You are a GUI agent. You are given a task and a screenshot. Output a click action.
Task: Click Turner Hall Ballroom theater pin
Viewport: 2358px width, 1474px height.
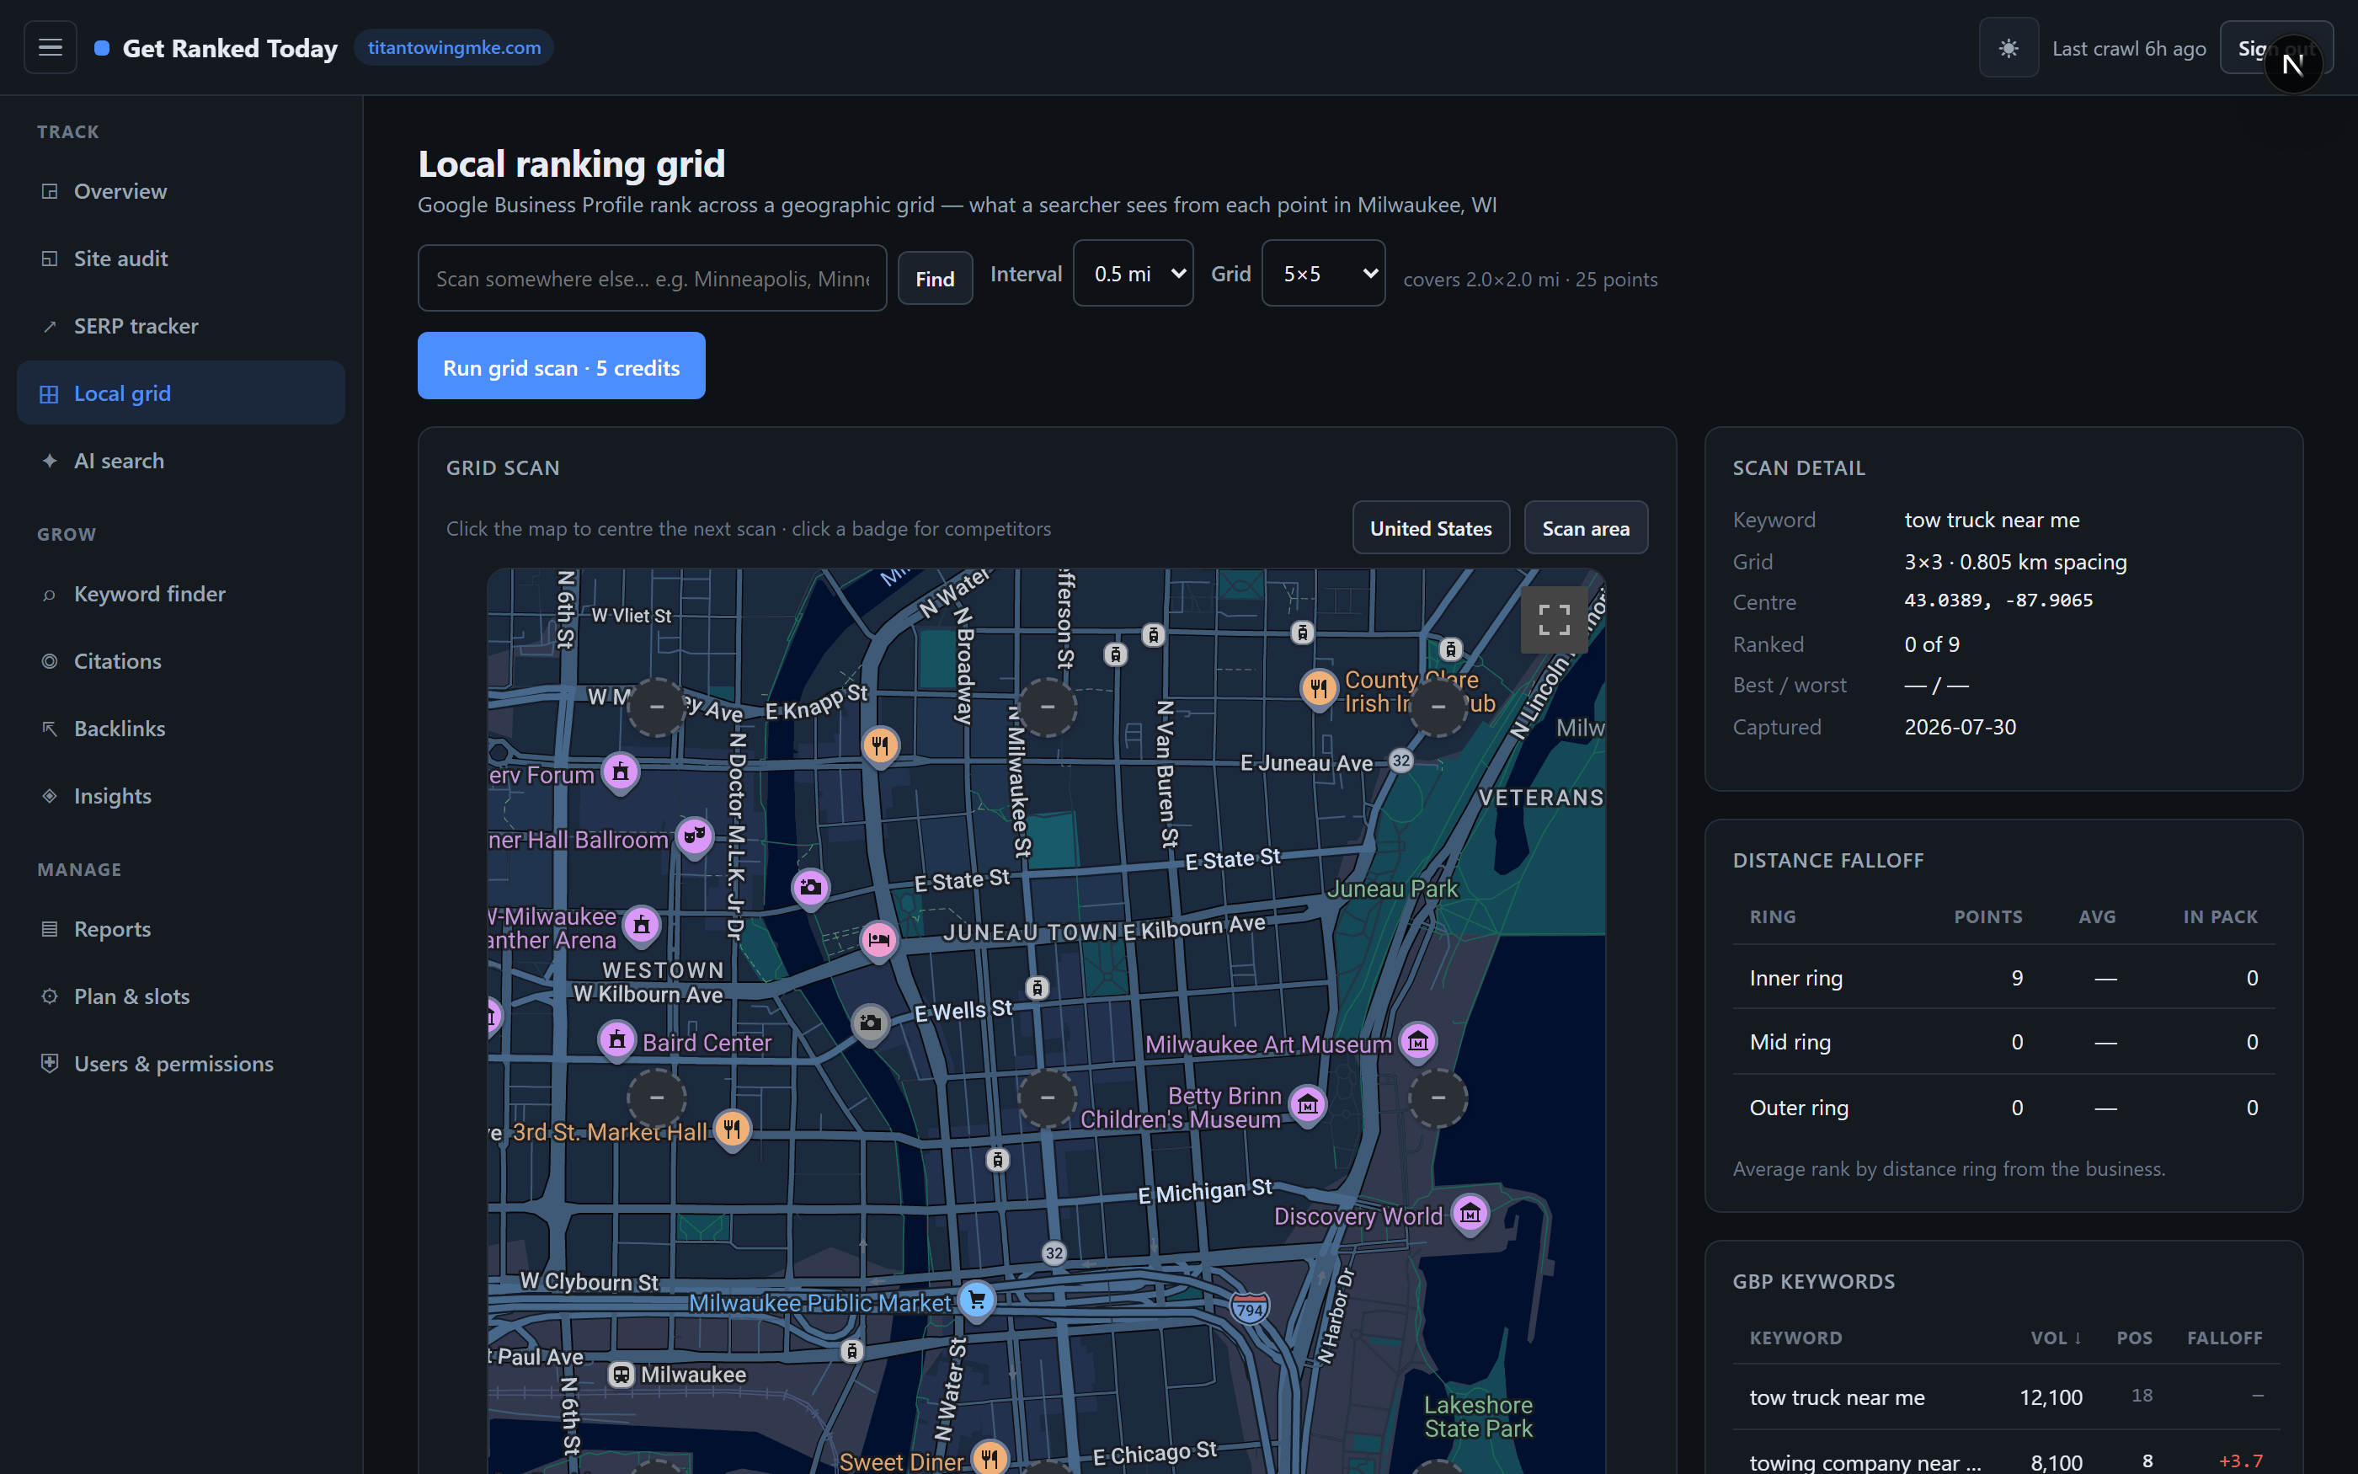pos(695,836)
